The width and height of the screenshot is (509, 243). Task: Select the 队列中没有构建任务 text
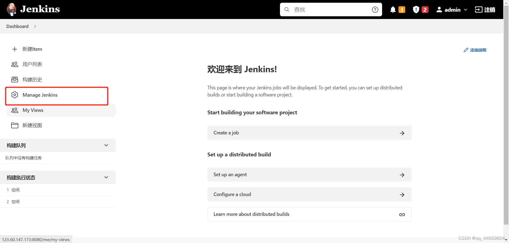point(23,158)
